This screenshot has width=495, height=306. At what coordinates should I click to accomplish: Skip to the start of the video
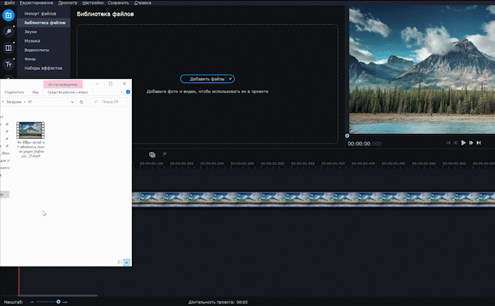tap(448, 143)
